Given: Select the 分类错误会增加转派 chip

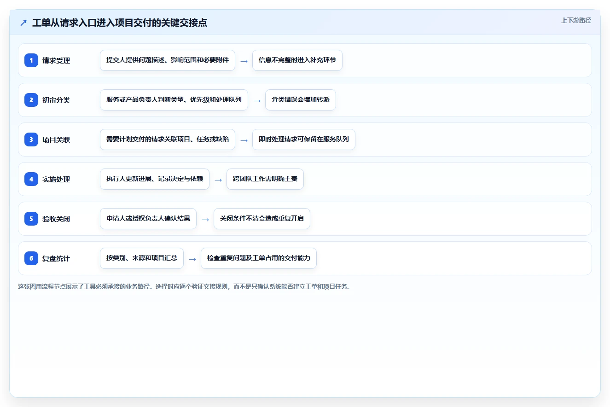Looking at the screenshot, I should [301, 100].
